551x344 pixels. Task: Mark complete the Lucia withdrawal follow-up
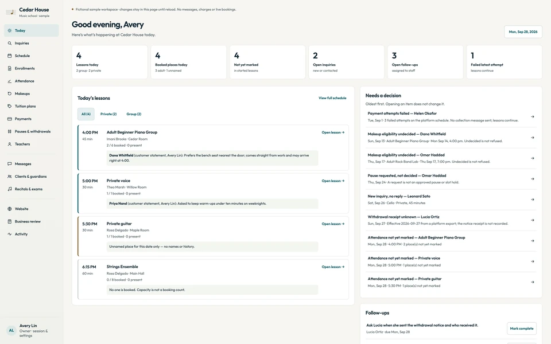[522, 329]
